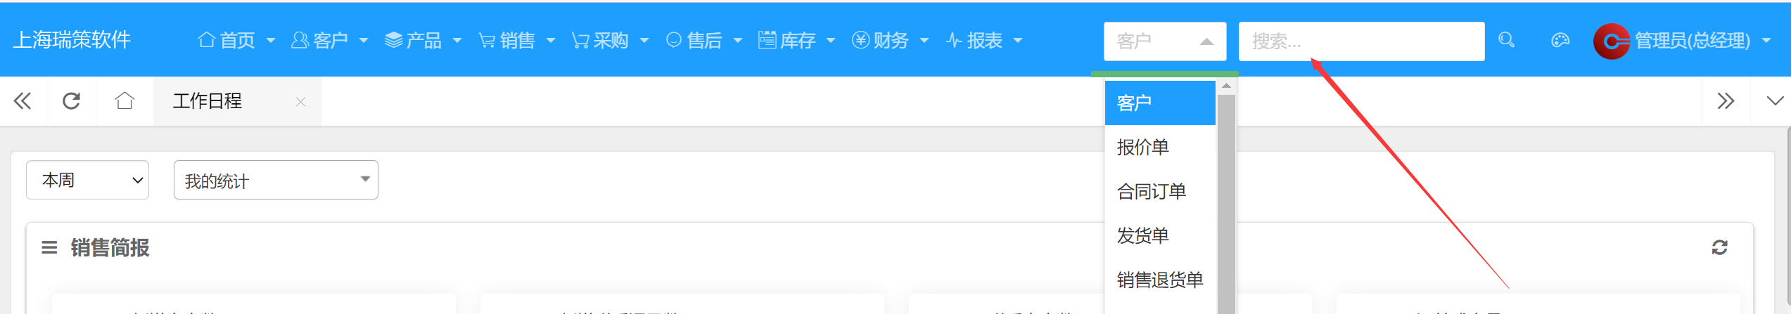Viewport: 1791px width, 314px height.
Task: Collapse the 客户 search category selector
Action: pos(1165,41)
